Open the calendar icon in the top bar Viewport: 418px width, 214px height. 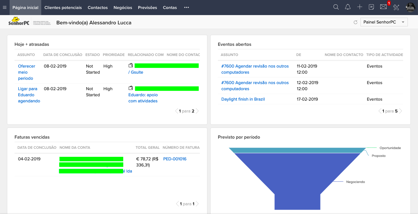tap(371, 7)
